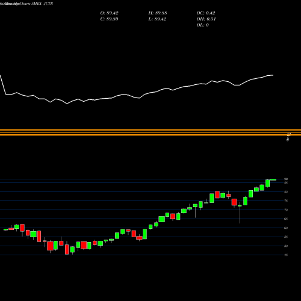
Task: Click the OL: 0 value
Action: pyautogui.click(x=202, y=25)
